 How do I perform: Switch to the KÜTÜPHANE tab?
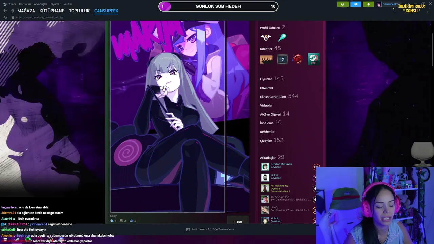(52, 11)
